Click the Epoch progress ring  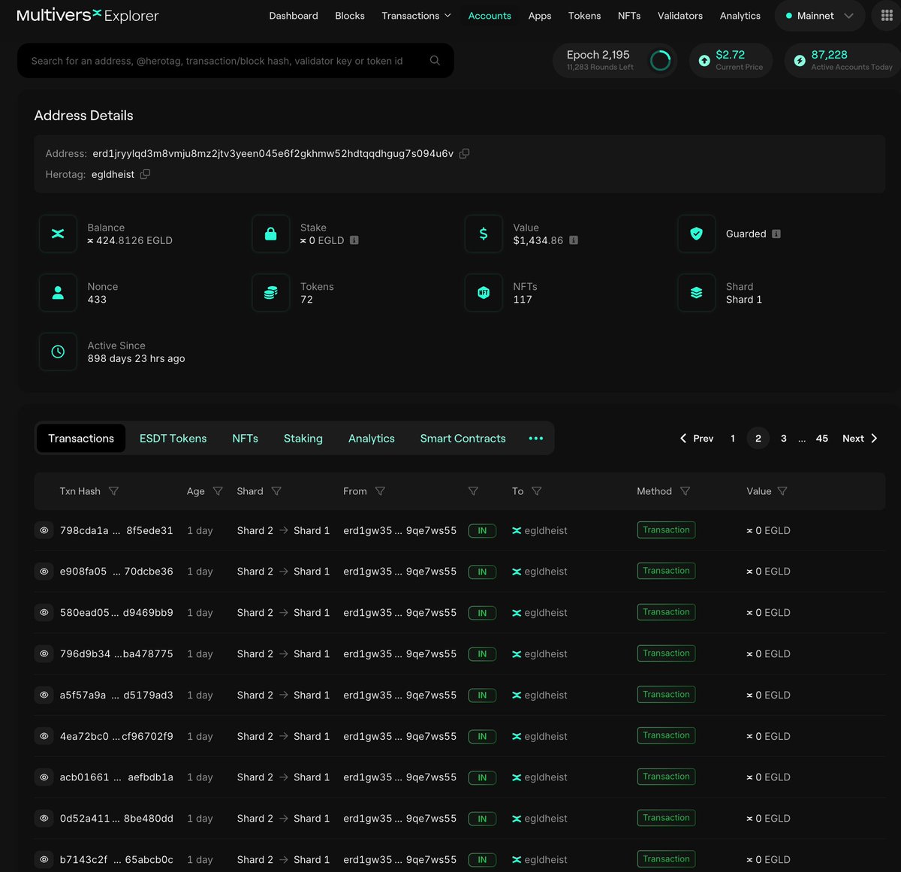tap(661, 61)
